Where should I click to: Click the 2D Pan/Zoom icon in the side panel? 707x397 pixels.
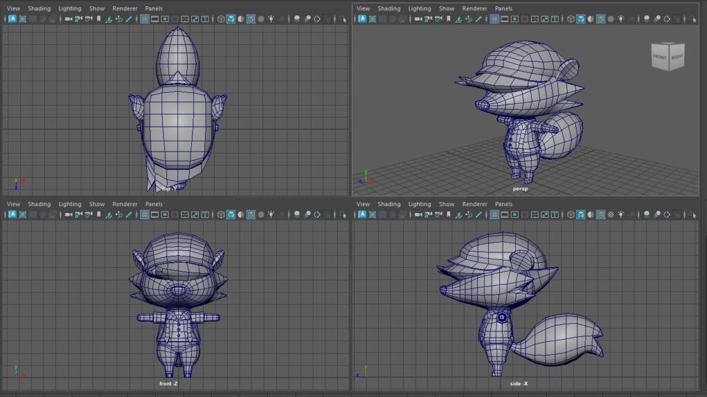469,214
